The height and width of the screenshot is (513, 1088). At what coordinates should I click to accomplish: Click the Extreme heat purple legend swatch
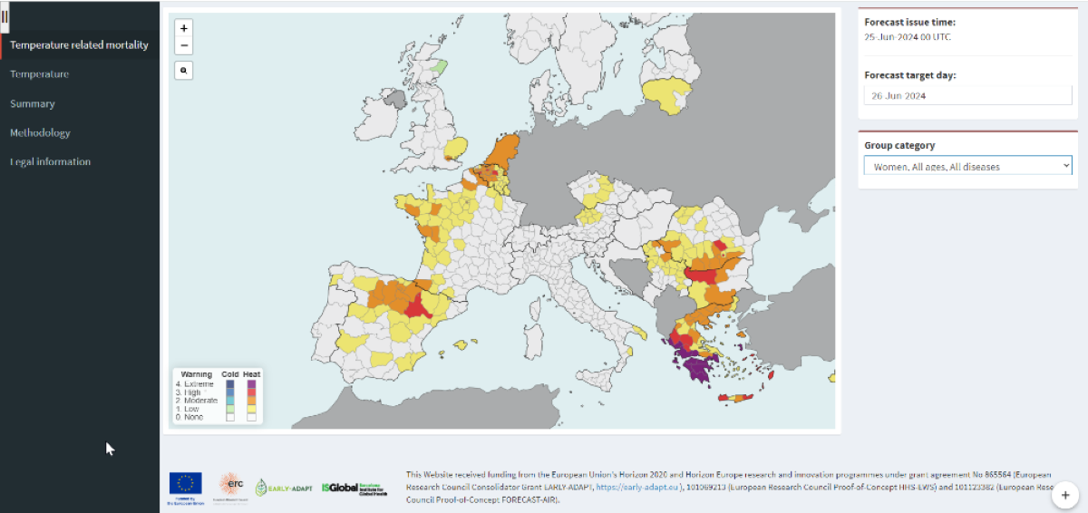(251, 384)
